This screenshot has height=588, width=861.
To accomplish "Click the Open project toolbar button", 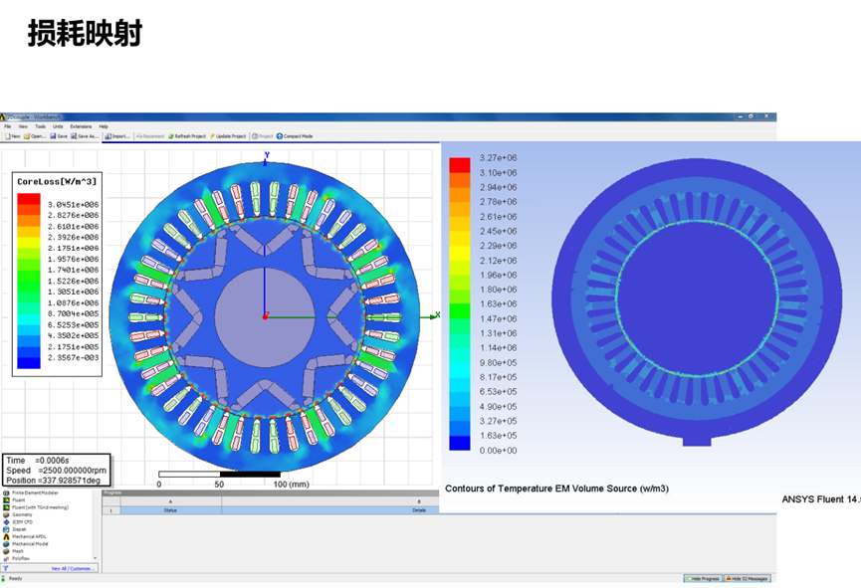I will coord(35,136).
